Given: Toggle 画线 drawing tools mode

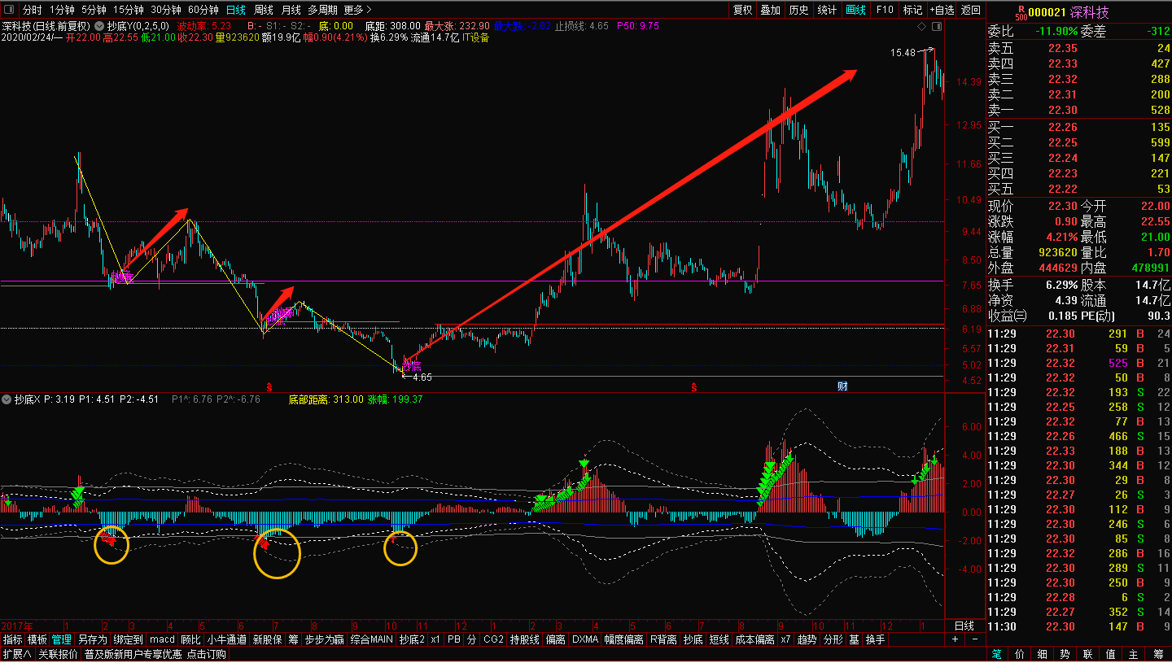Looking at the screenshot, I should pyautogui.click(x=855, y=10).
